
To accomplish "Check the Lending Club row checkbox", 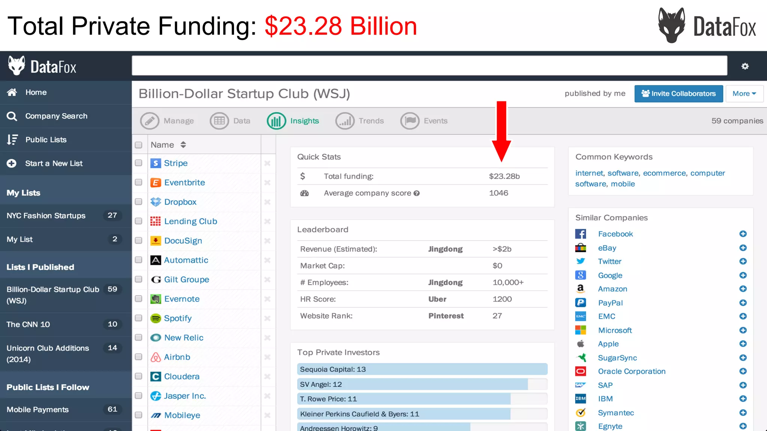I will [139, 221].
